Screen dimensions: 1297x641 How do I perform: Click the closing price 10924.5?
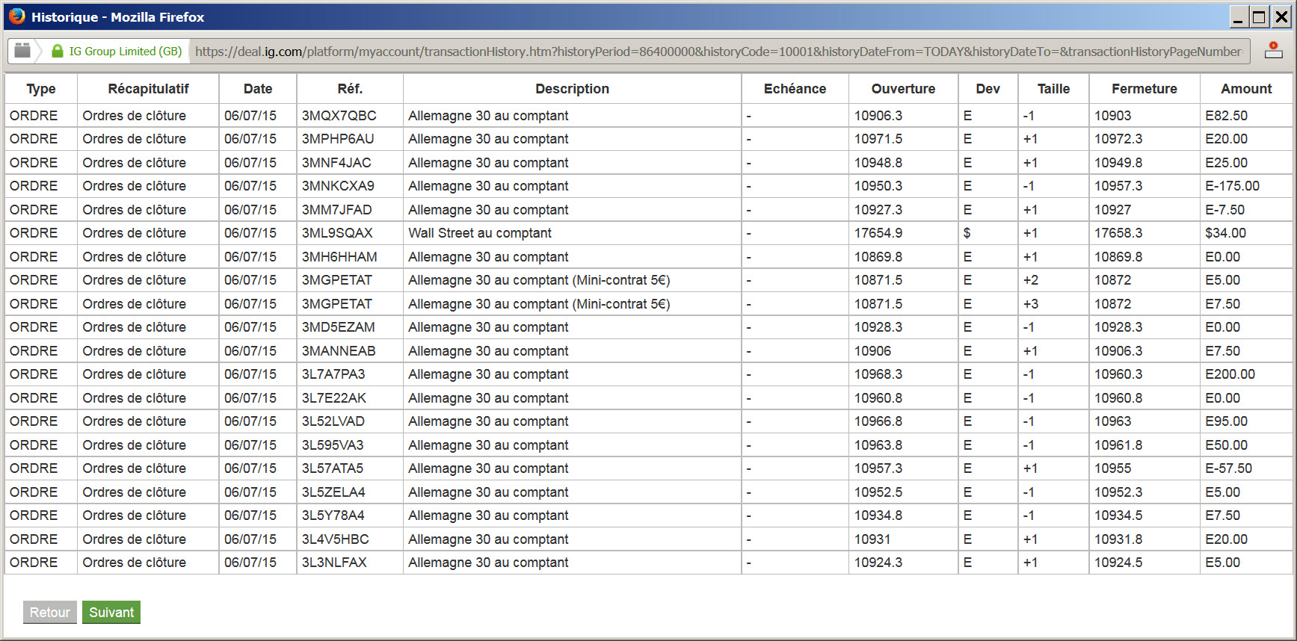point(1119,563)
